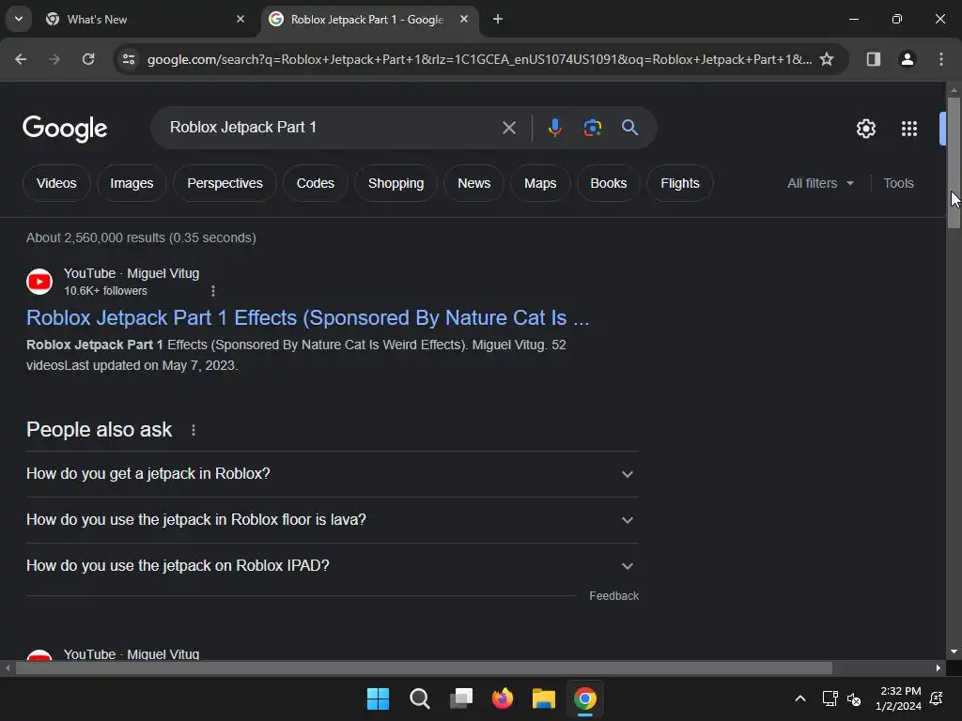
Task: Expand 'jetpack in Roblox floor is lava' question
Action: tap(332, 520)
